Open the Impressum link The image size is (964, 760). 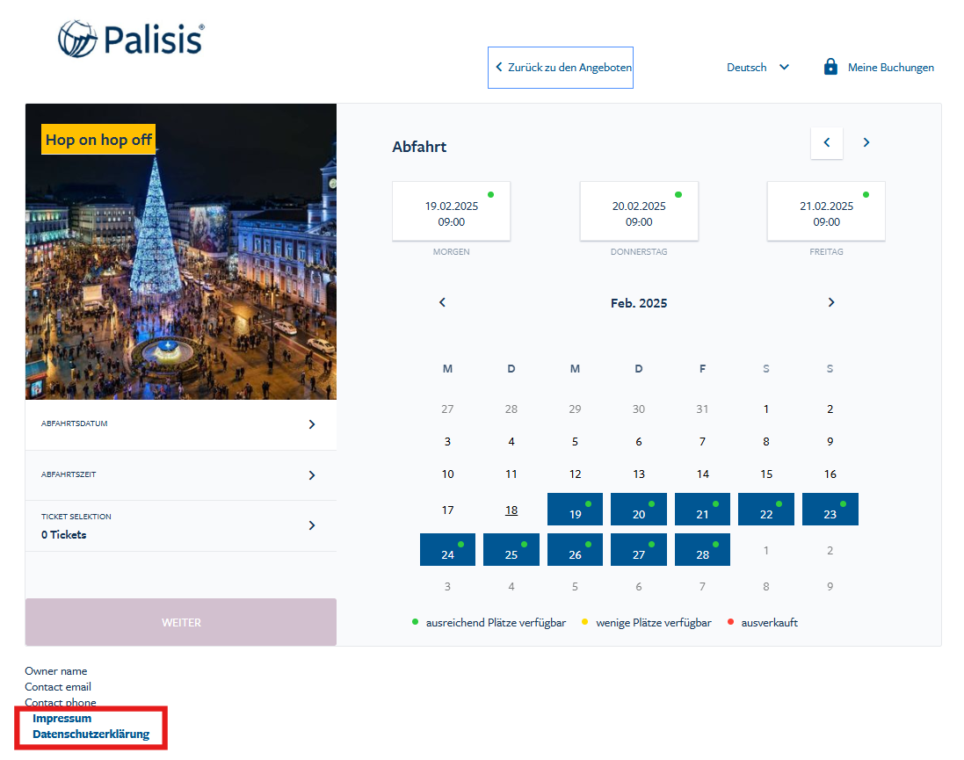point(62,718)
